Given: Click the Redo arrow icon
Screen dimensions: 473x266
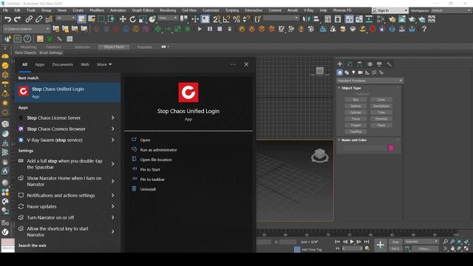Looking at the screenshot, I should (18, 19).
